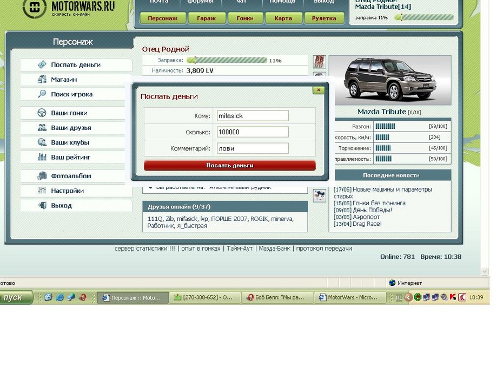
Task: Click the green flower tray icon
Action: [418, 297]
